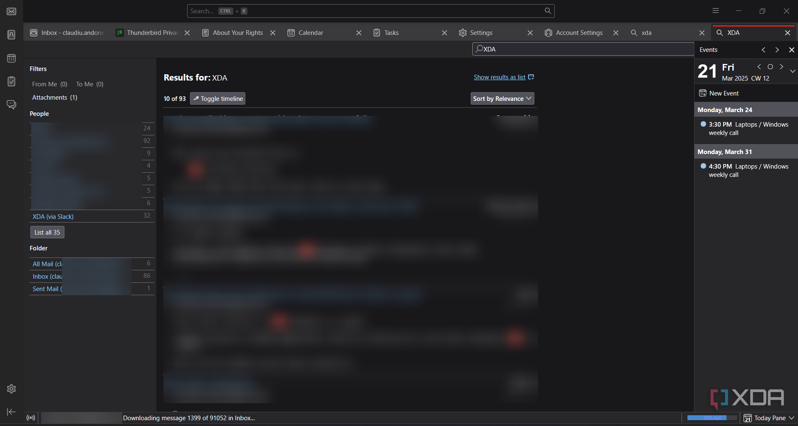Toggle timeline display

pos(217,98)
